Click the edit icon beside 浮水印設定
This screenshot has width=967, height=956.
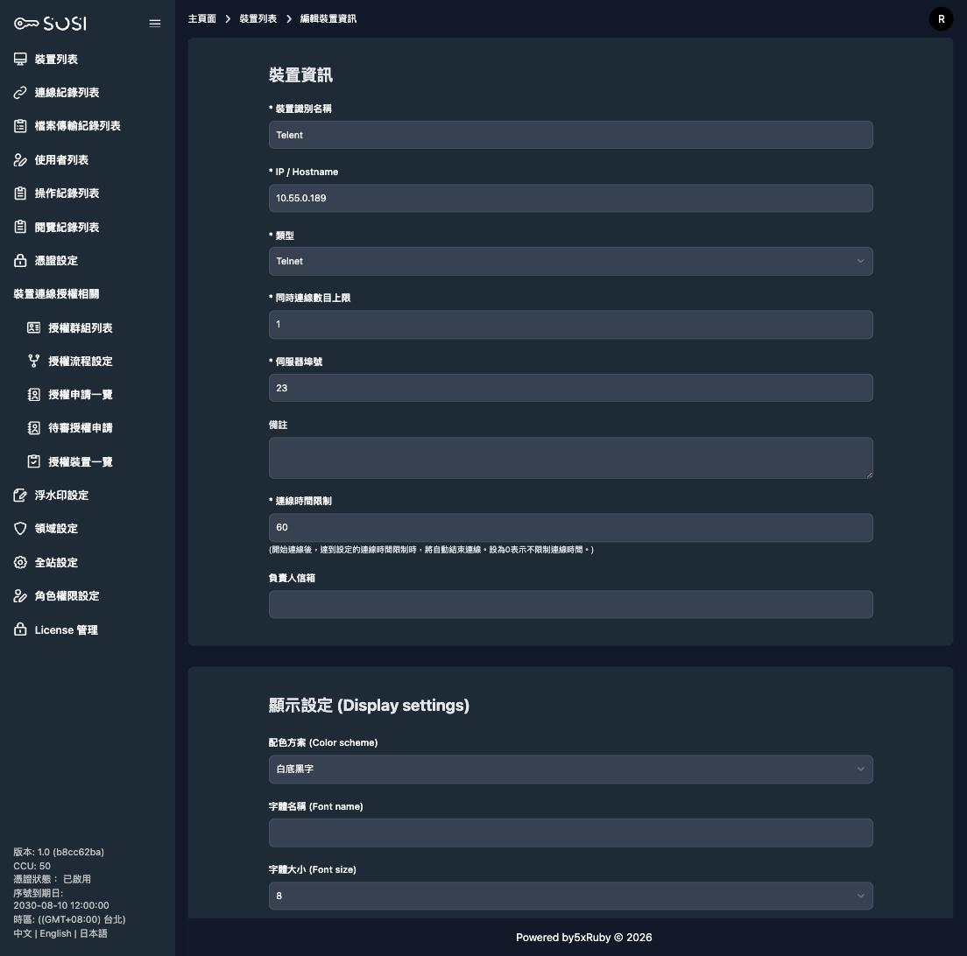[x=20, y=495]
